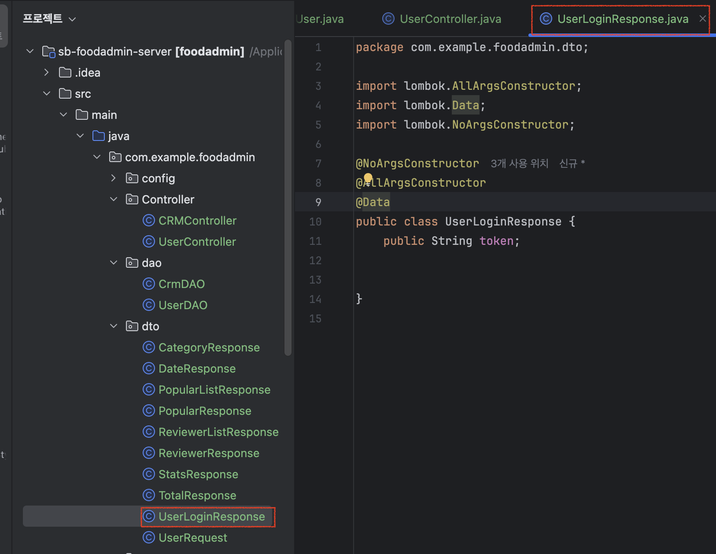
Task: Click the src folder icon
Action: coord(65,93)
